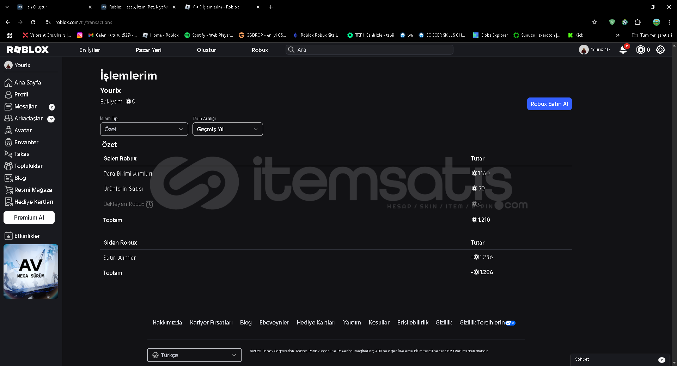Open a new browser tab
The image size is (677, 366).
tap(271, 7)
